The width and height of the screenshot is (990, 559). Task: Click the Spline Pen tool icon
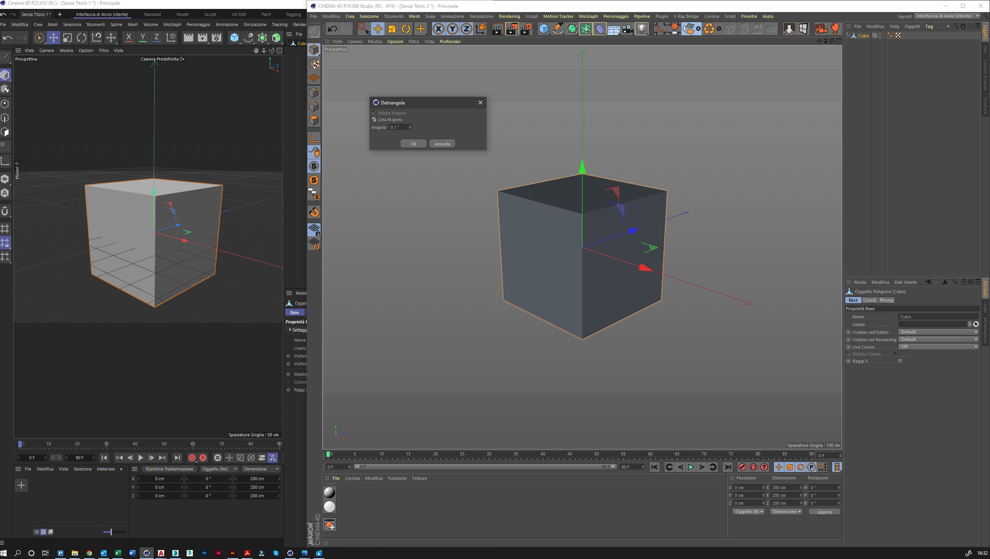pyautogui.click(x=558, y=29)
